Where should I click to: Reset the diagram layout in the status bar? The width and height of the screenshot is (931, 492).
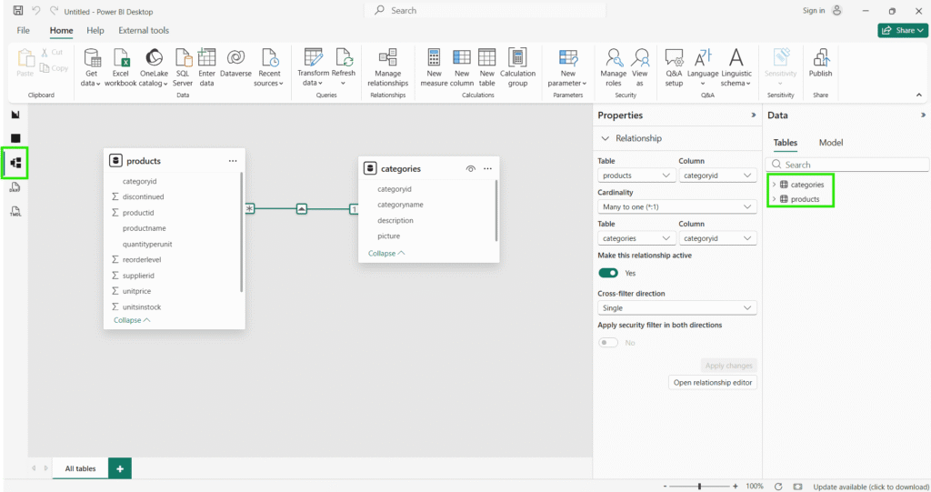(778, 486)
